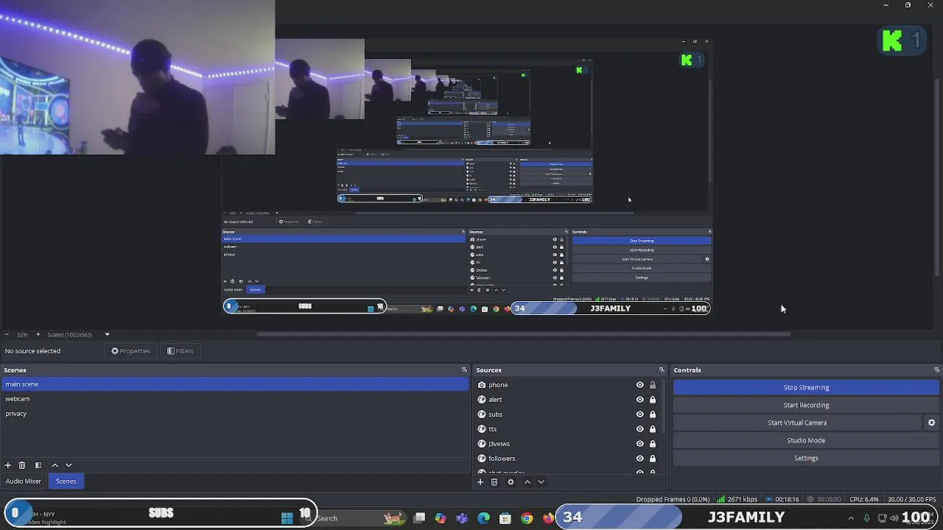Add a new scene with the plus icon

coord(8,465)
